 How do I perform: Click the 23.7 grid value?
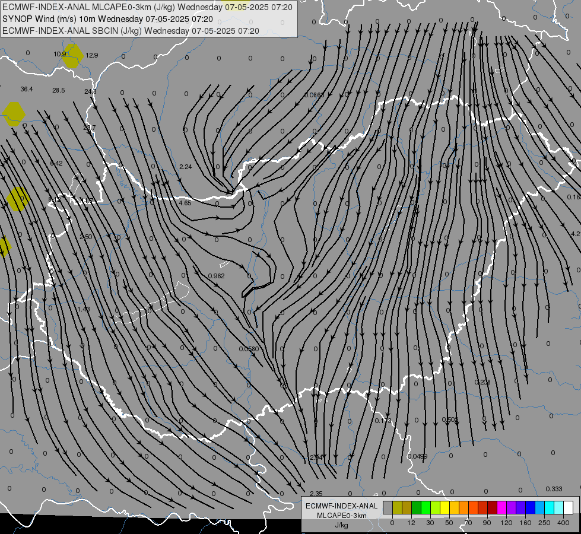point(89,128)
